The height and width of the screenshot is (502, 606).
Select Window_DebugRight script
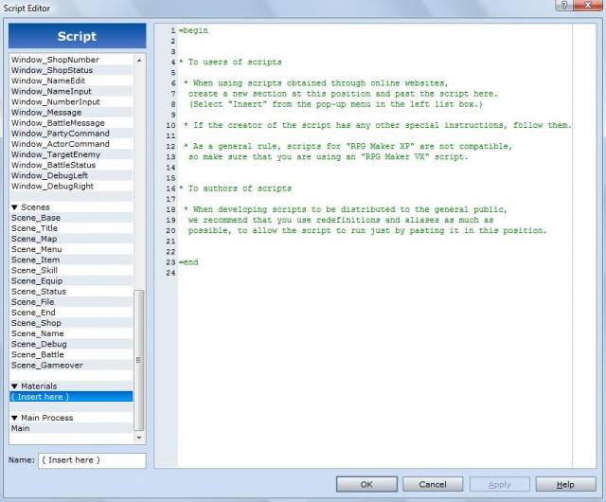(72, 186)
